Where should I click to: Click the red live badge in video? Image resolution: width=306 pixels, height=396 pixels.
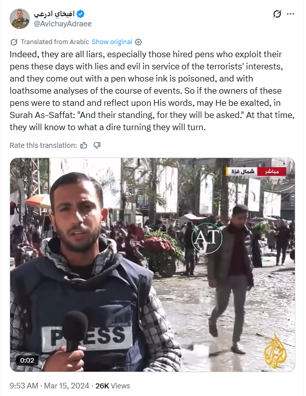(x=272, y=172)
